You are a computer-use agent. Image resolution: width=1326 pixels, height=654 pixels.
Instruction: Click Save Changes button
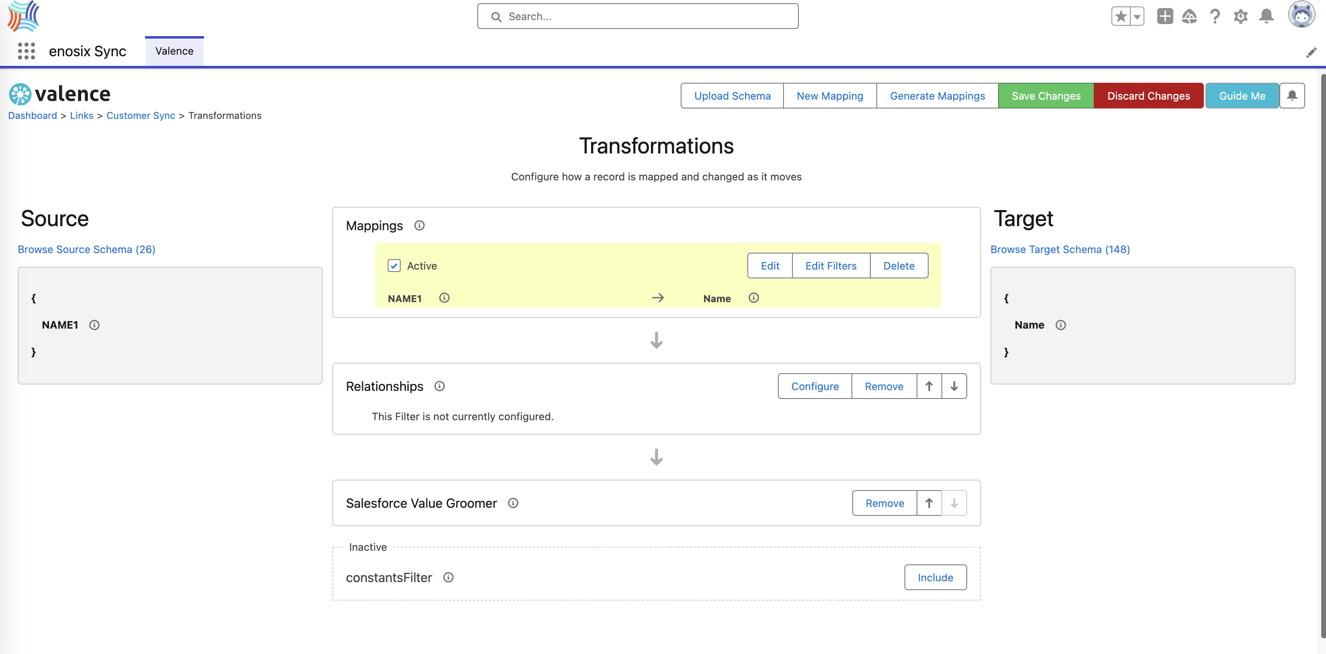click(x=1046, y=96)
